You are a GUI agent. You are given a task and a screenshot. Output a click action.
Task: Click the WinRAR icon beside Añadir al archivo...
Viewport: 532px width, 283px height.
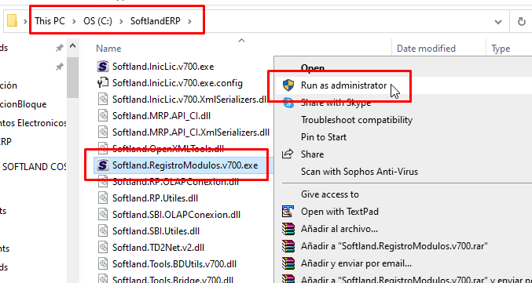288,229
